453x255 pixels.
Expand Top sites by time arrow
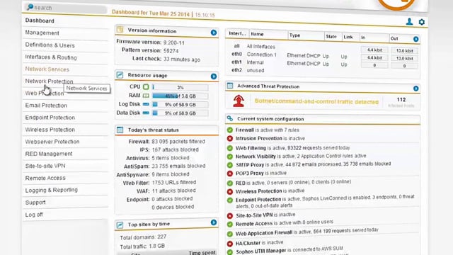coord(214,222)
